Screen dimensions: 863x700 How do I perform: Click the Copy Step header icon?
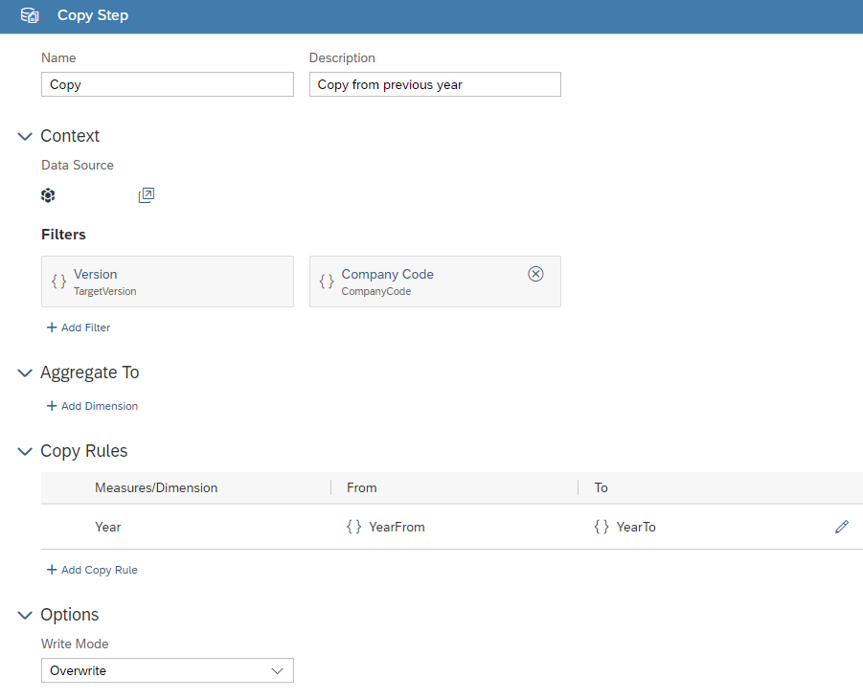(29, 15)
